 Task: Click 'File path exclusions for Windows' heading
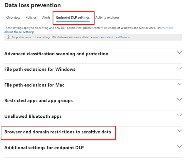point(40,69)
